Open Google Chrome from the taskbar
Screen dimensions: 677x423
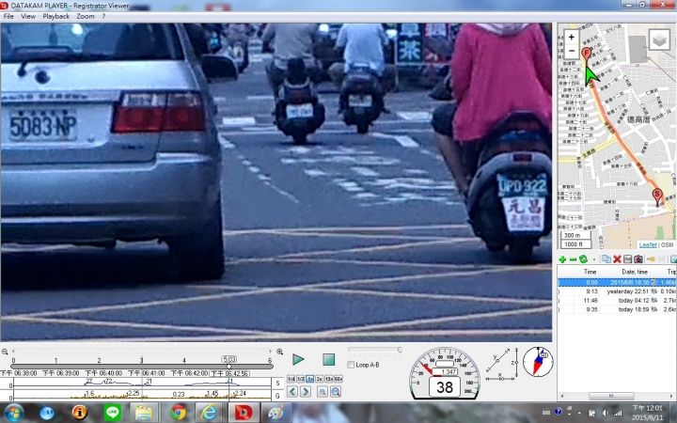pyautogui.click(x=178, y=413)
